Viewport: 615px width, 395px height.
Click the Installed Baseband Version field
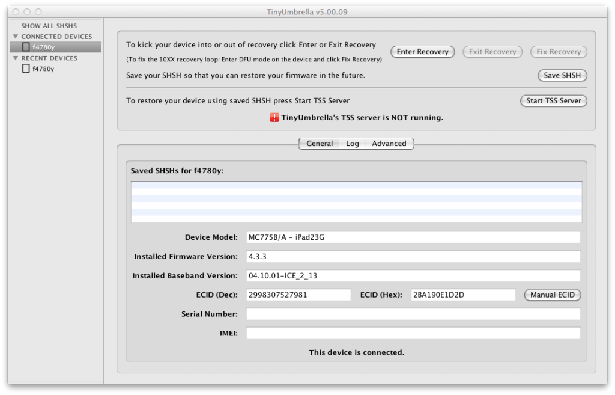[x=413, y=275]
